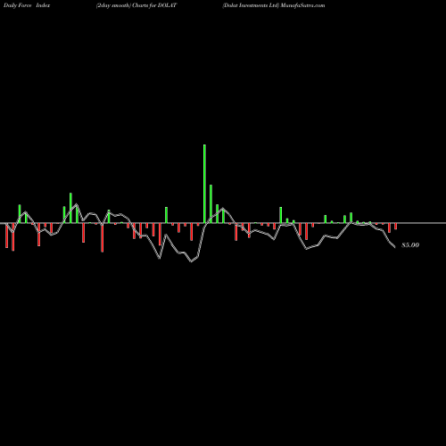This screenshot has height=446, width=446.
Task: Click the end point of the gray smoothed line
Action: [395, 247]
